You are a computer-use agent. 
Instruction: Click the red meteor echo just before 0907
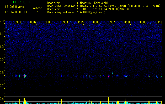109,76
